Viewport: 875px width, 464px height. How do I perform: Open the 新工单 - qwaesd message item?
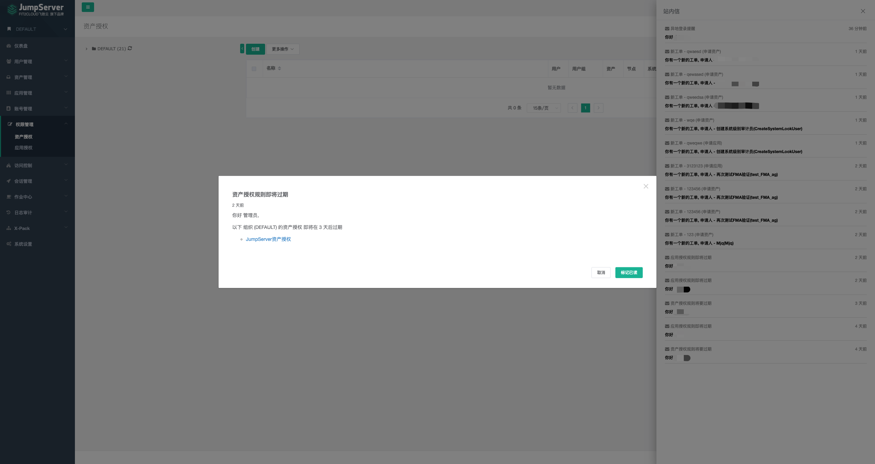coord(695,52)
